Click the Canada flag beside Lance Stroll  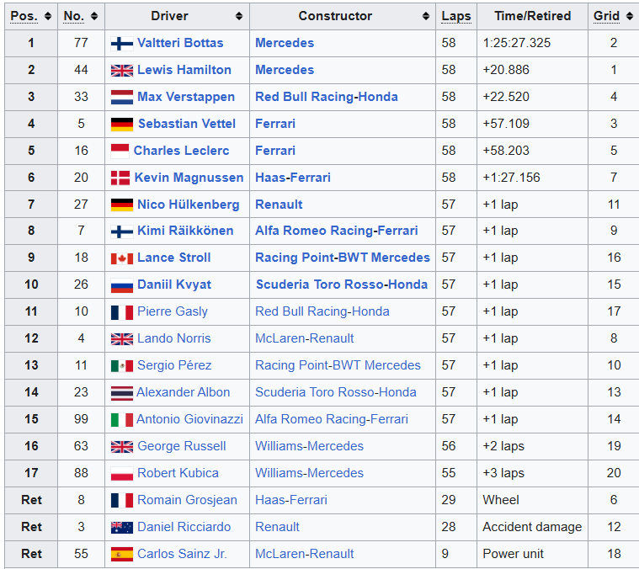122,258
